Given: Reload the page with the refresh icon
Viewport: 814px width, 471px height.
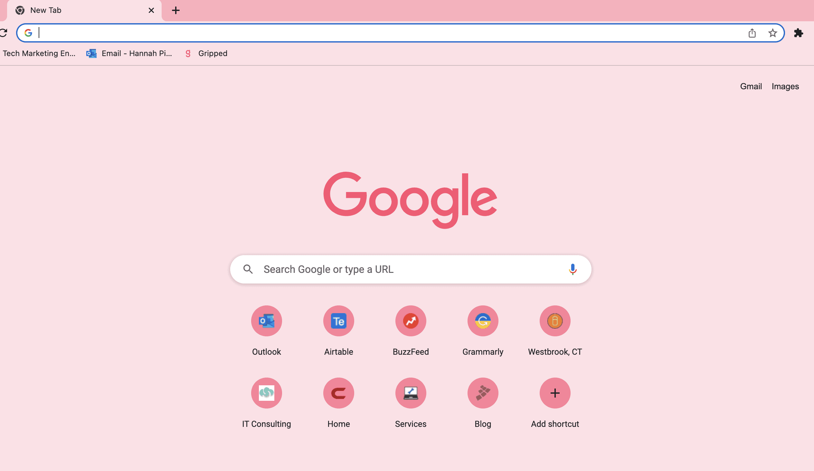Looking at the screenshot, I should (x=3, y=33).
